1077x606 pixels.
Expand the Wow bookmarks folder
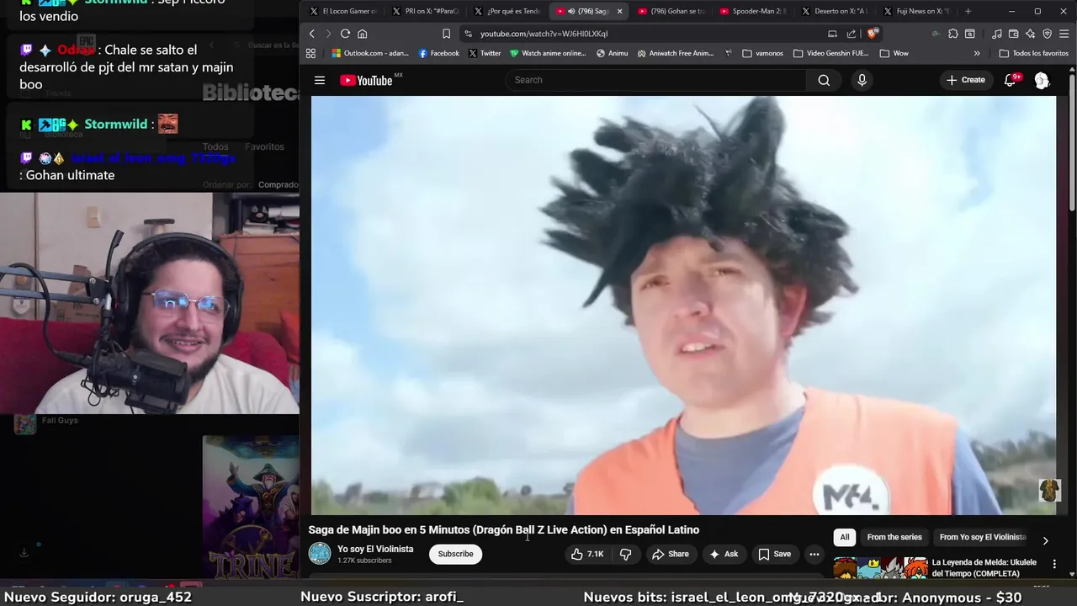[x=894, y=53]
